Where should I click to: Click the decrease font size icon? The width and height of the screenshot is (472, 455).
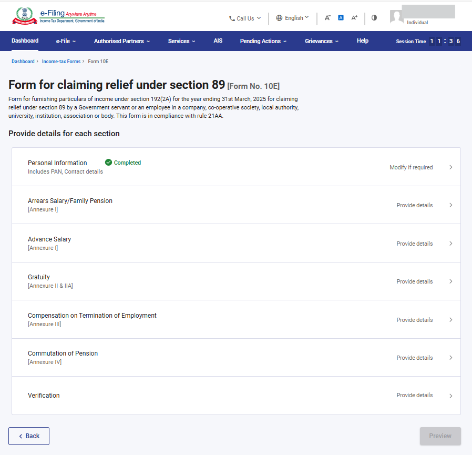pyautogui.click(x=327, y=18)
